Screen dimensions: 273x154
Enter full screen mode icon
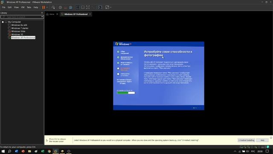pyautogui.click(x=88, y=7)
